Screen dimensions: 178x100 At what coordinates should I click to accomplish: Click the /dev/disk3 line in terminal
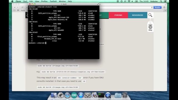(33, 32)
